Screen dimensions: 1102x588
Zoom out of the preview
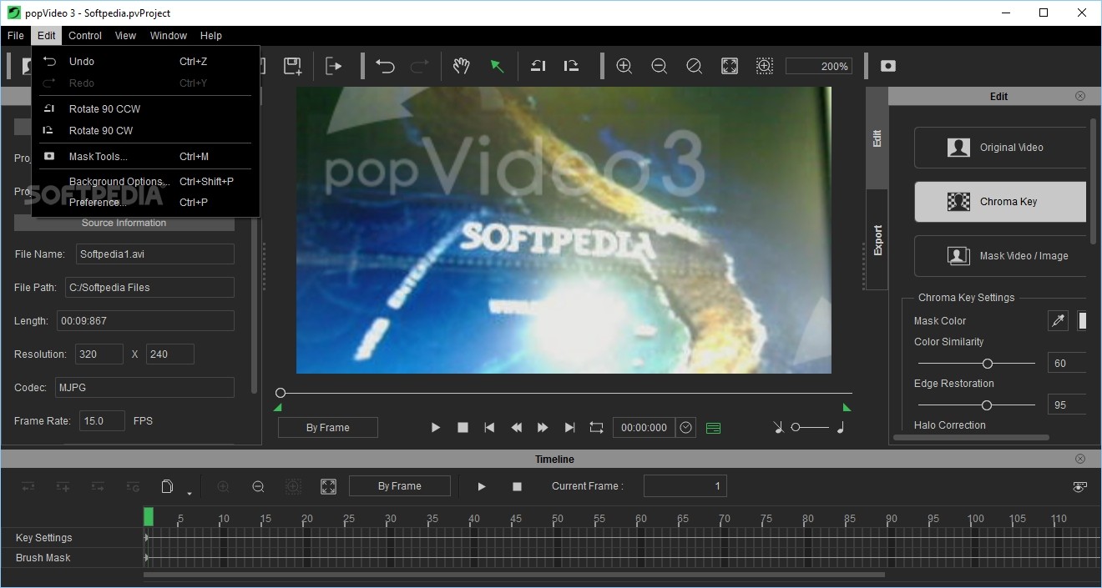[x=659, y=66]
